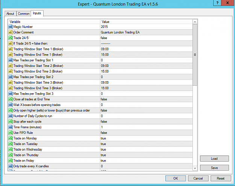Click the Trade on Thursday label
235x186 pixels.
(26, 155)
